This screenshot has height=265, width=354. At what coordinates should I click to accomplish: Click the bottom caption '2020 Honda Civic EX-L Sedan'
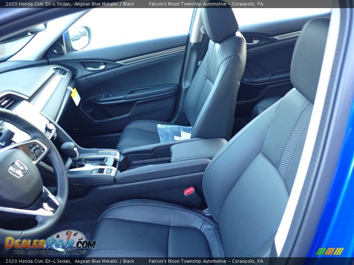tap(38, 261)
